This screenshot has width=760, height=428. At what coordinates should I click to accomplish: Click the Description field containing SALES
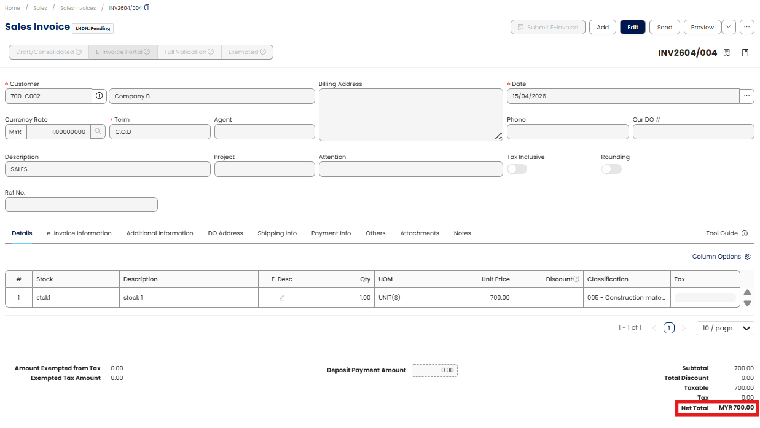108,169
